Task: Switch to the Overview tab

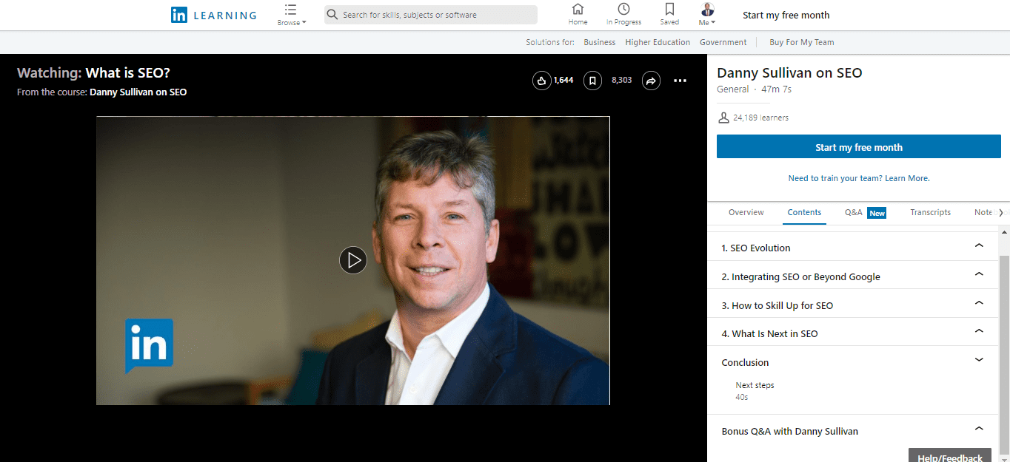Action: click(x=746, y=212)
